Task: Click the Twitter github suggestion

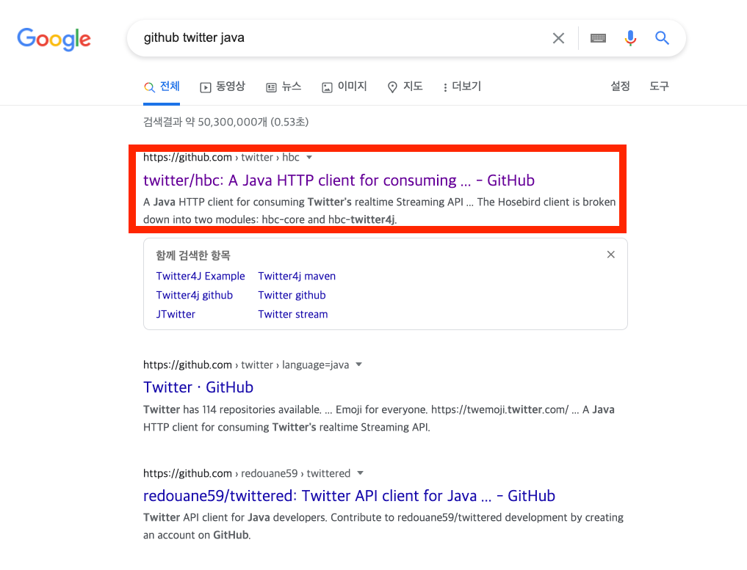Action: coord(292,295)
